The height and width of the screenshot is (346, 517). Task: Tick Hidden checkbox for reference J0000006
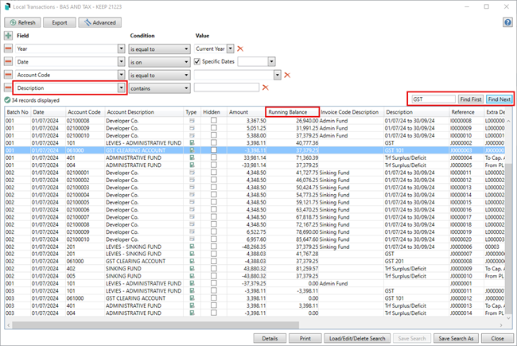214,247
